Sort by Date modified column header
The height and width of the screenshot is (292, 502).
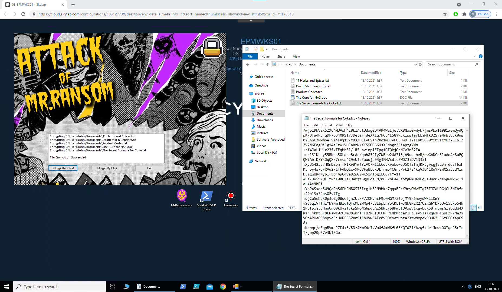[371, 73]
